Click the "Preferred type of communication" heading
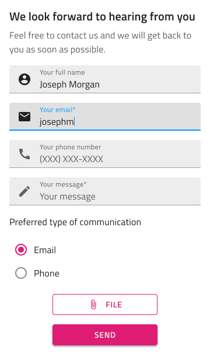The image size is (210, 364). (75, 222)
